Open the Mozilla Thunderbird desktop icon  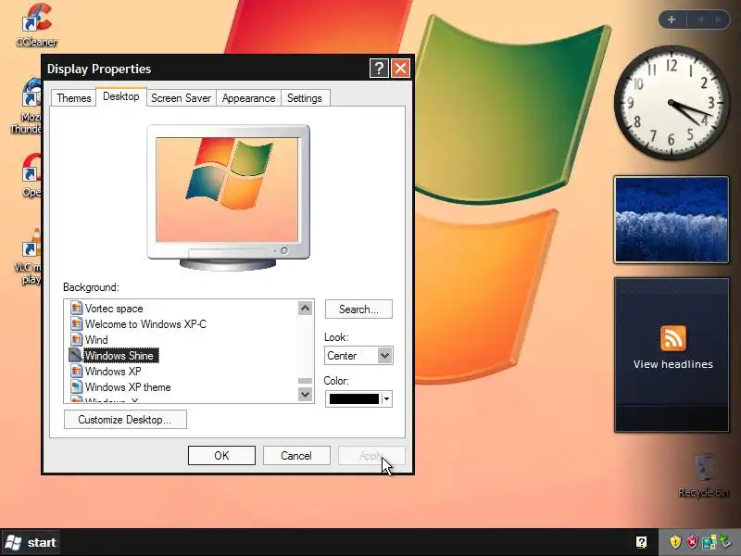coord(28,107)
